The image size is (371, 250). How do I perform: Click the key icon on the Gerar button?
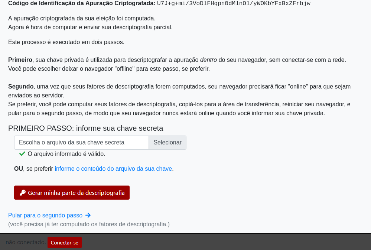pyautogui.click(x=23, y=193)
